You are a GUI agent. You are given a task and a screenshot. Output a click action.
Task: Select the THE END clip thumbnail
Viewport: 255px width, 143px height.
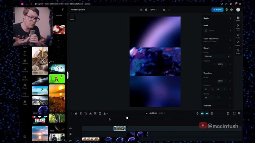[x=40, y=120]
